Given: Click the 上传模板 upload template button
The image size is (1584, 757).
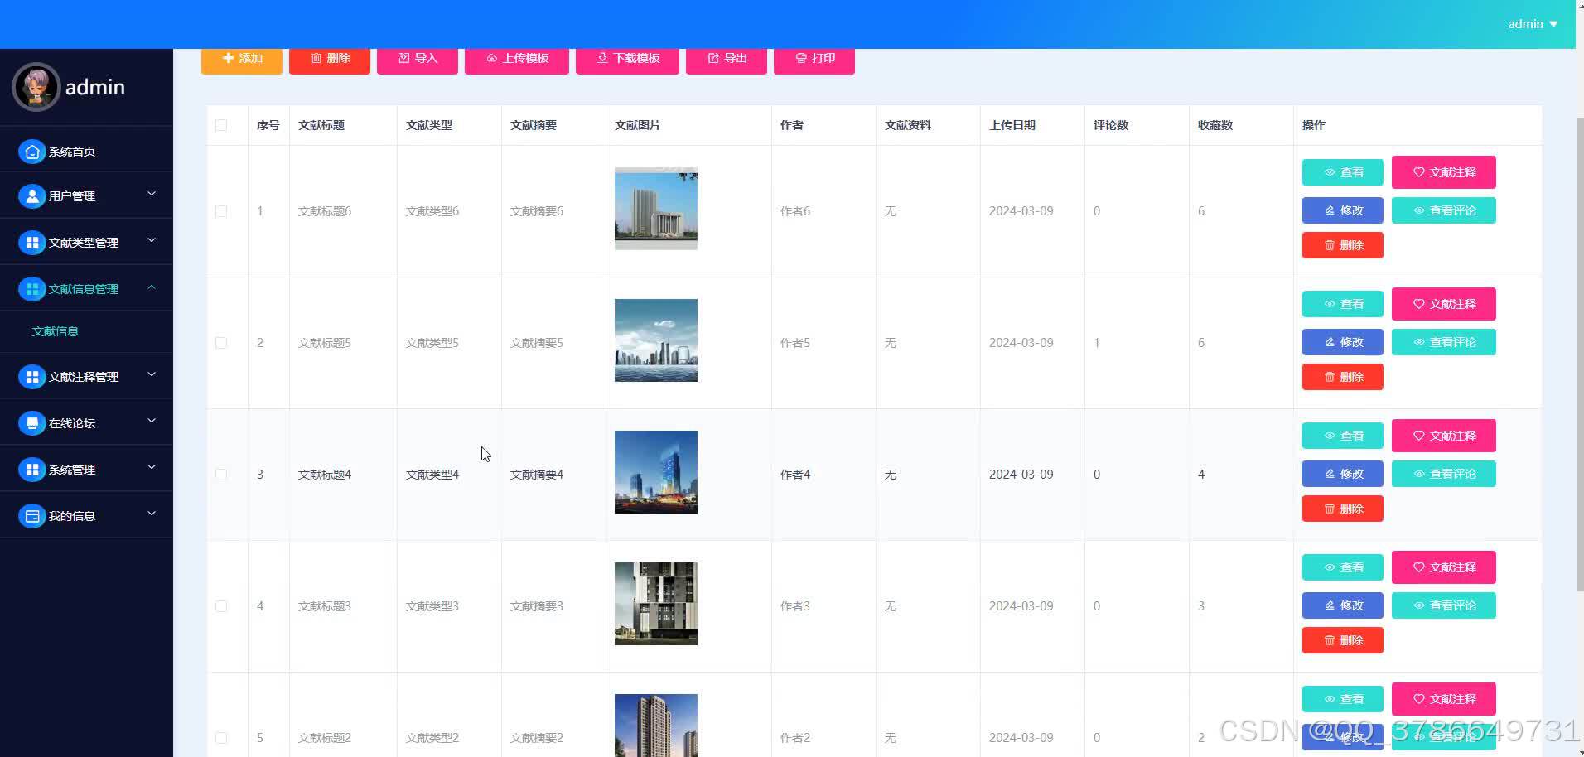Looking at the screenshot, I should tap(517, 60).
